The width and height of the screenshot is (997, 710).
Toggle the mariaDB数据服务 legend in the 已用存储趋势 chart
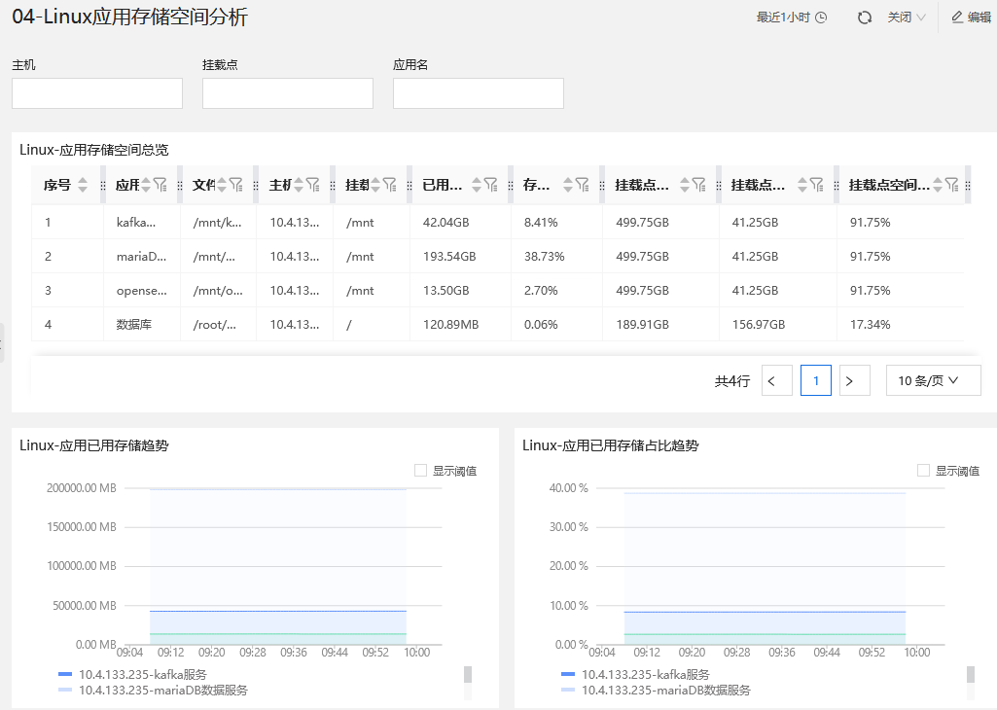click(x=153, y=691)
